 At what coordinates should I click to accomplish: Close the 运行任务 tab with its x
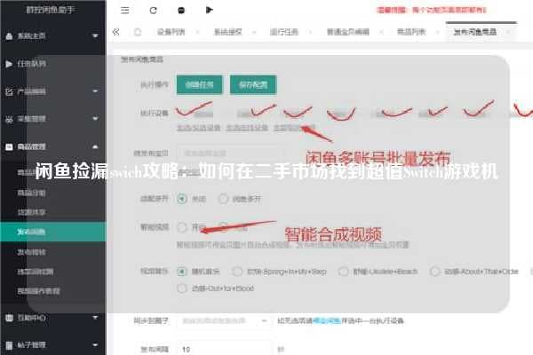coord(310,32)
